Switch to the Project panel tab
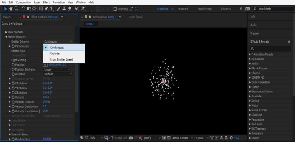The image size is (295, 142). (7, 17)
